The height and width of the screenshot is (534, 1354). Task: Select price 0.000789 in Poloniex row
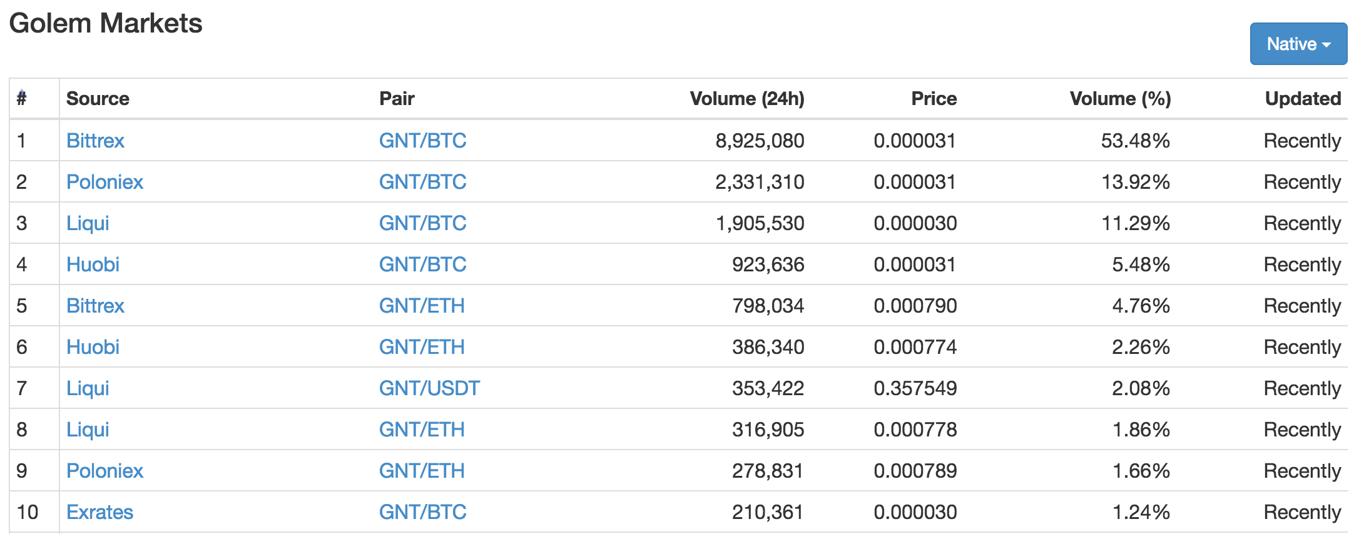[915, 471]
